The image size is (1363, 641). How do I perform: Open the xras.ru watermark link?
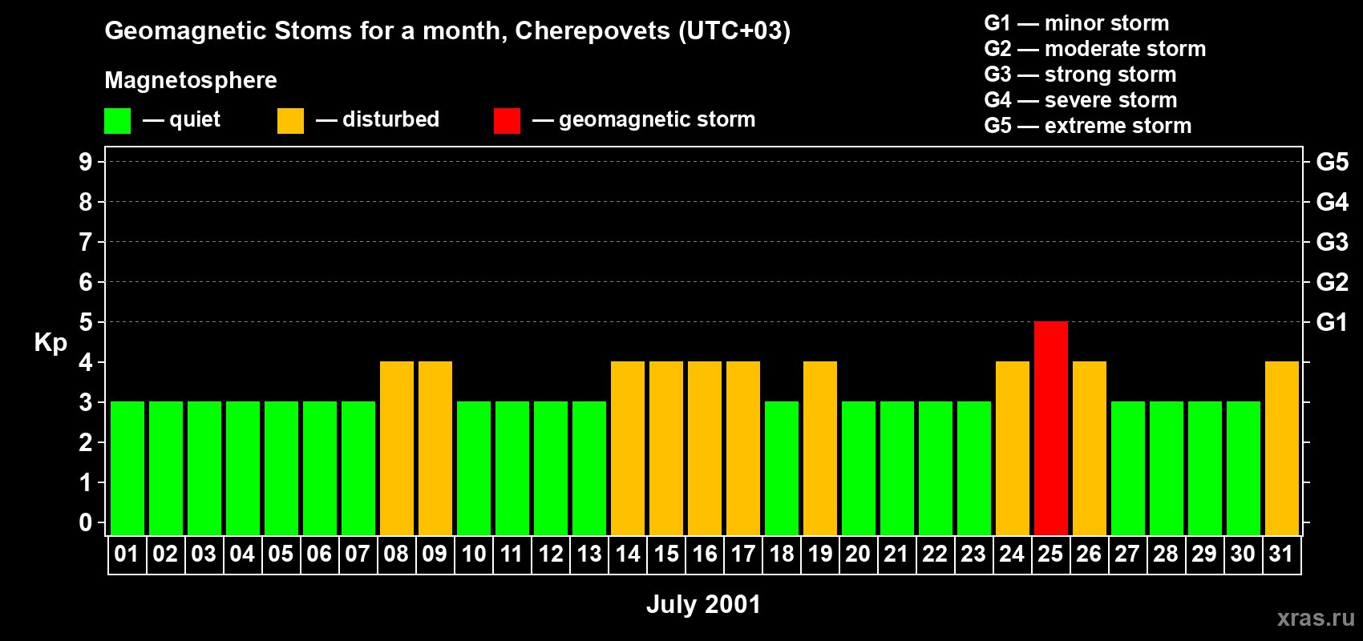[x=1316, y=618]
